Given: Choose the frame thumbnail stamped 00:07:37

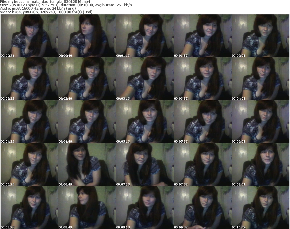Looking at the screenshot, I should coord(203,165).
